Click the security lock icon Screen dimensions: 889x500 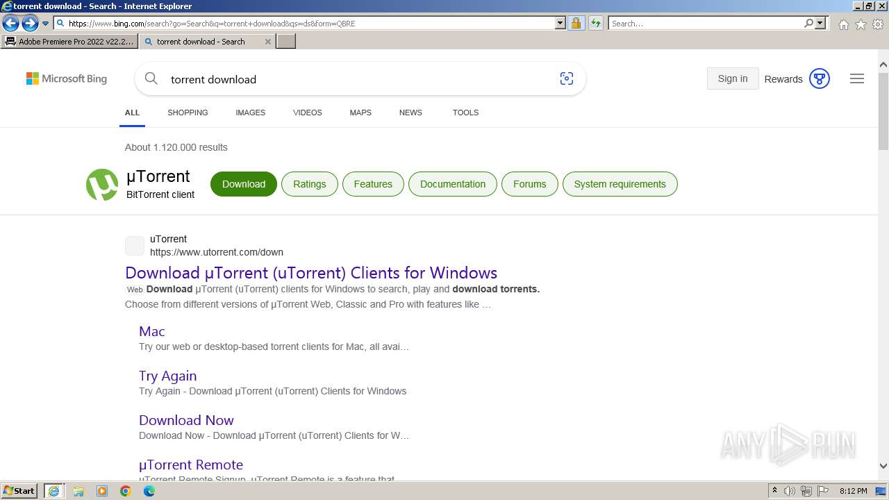pos(576,24)
